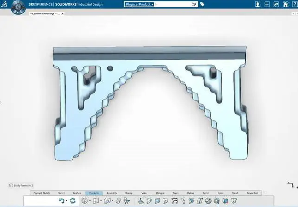298x207 pixels.
Task: Click the undo arrow icon
Action: pos(61,200)
